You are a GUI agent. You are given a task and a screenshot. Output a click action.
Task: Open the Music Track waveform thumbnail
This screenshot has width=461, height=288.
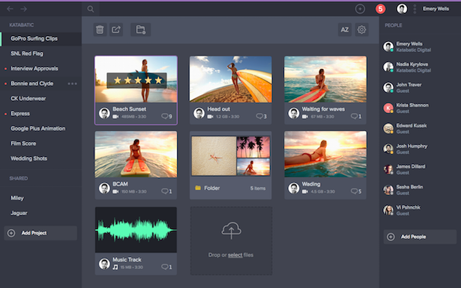[x=135, y=230]
